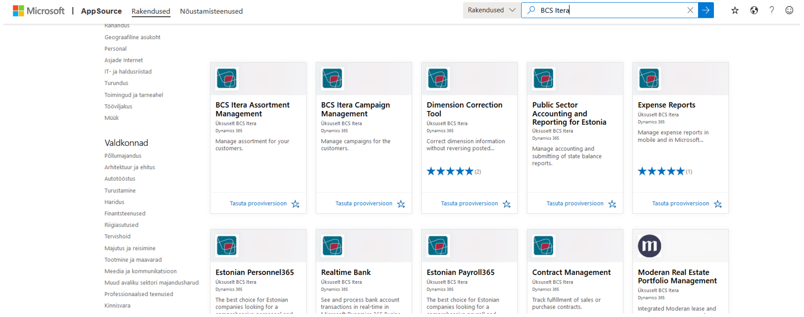Open the globe language selector

click(754, 10)
